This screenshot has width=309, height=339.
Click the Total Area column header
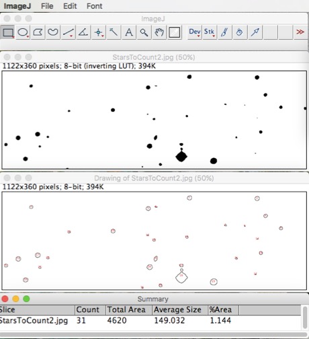pyautogui.click(x=129, y=310)
